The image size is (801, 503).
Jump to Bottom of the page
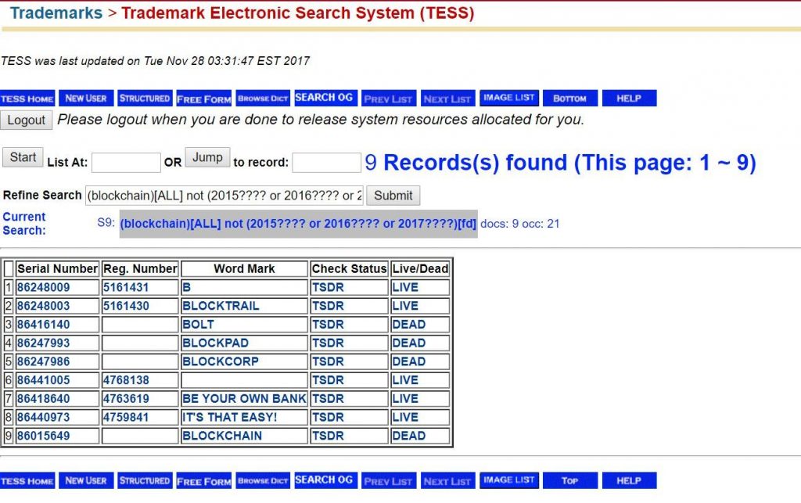(x=570, y=98)
